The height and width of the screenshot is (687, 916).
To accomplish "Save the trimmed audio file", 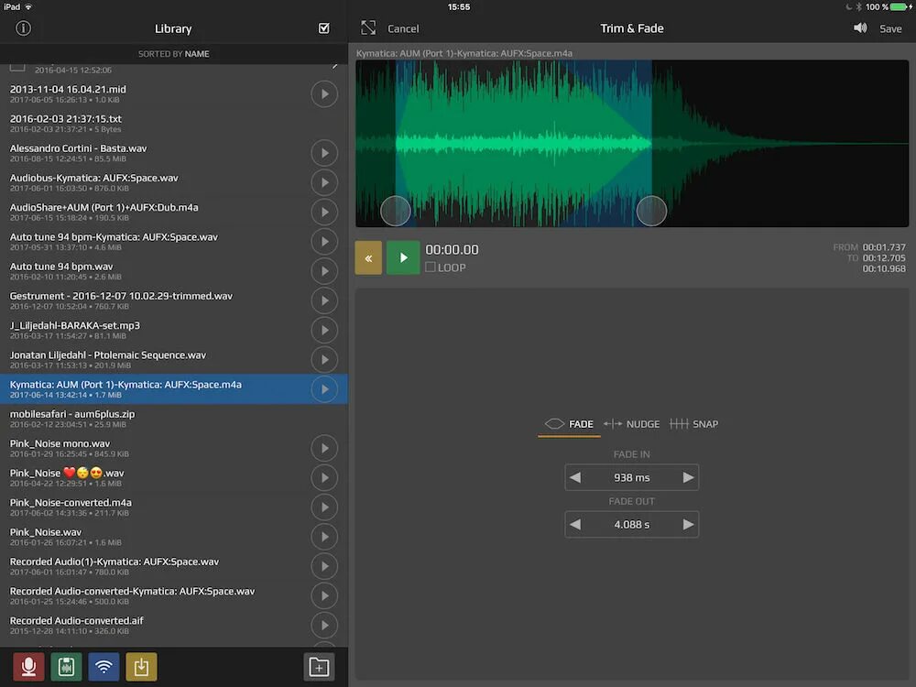I will [890, 28].
